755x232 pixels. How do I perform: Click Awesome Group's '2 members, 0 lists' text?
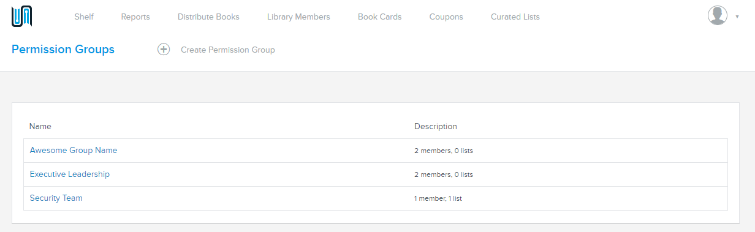(444, 151)
